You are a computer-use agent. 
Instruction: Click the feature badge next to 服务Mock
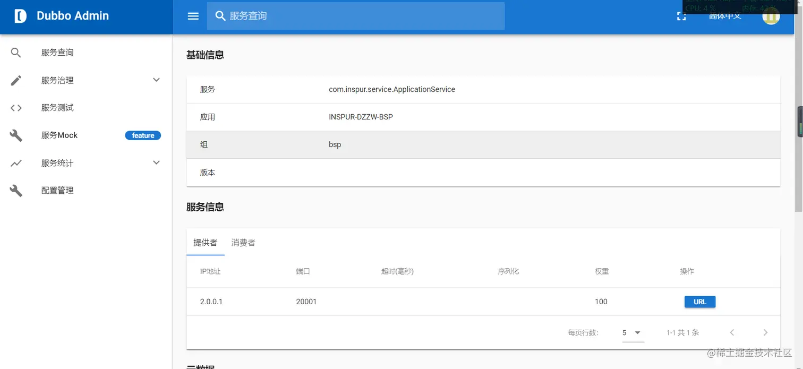point(143,135)
